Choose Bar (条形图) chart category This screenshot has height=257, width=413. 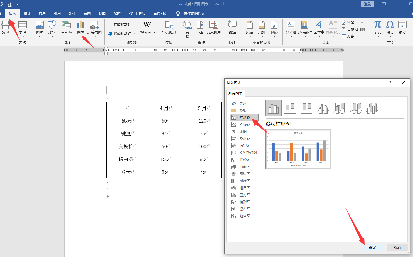(x=244, y=139)
